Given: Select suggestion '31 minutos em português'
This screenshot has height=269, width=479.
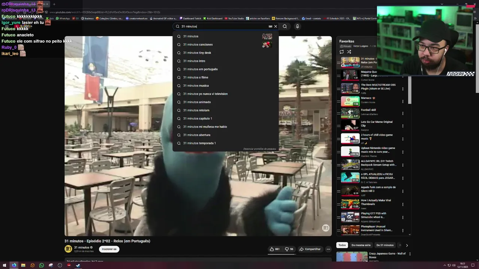Looking at the screenshot, I should (x=225, y=69).
